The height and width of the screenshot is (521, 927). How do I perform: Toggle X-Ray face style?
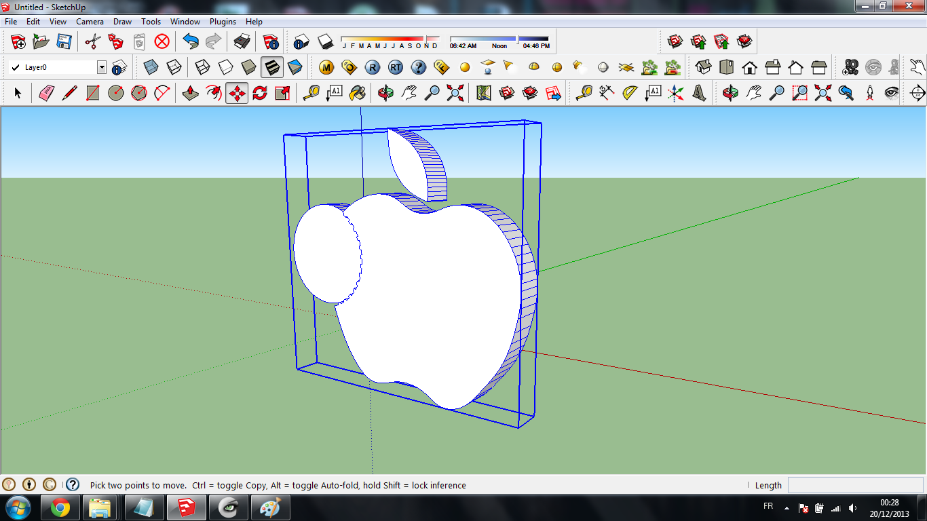[151, 67]
